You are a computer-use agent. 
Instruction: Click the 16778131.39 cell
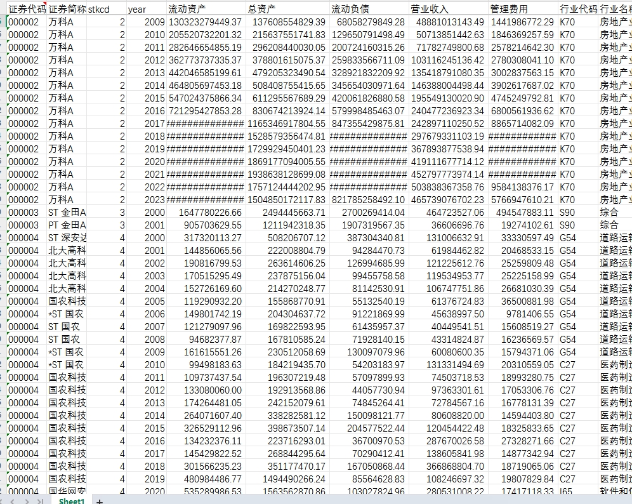point(523,403)
